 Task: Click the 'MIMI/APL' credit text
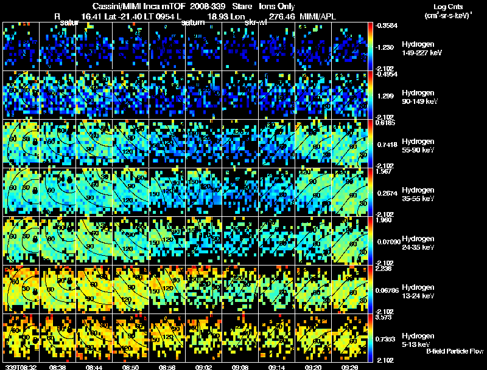tap(317, 16)
